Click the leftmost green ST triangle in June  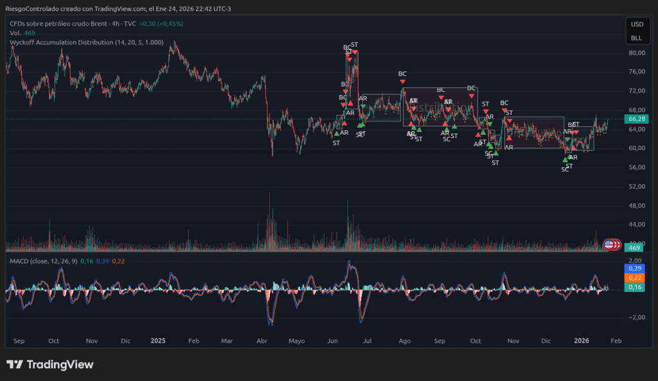(336, 134)
